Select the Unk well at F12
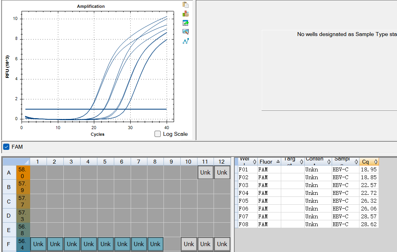Screen dimensions: 397x252 (222, 244)
